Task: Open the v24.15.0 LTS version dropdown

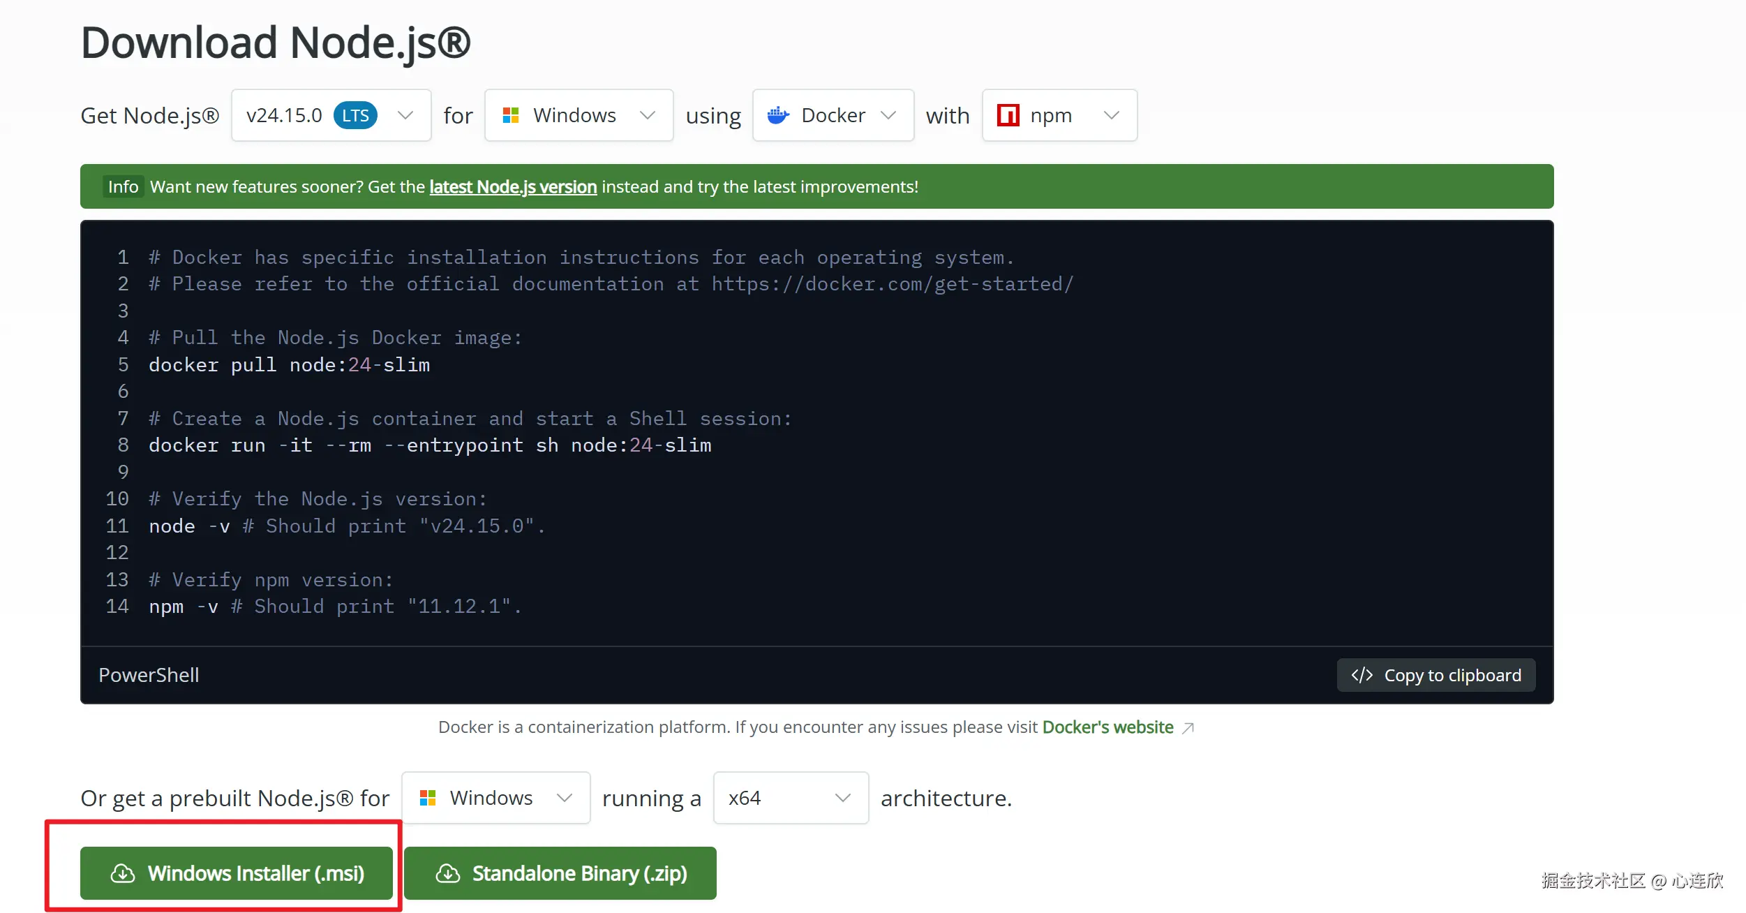Action: click(331, 115)
